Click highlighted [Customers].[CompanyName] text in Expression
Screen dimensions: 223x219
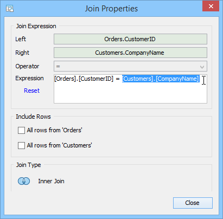coord(161,79)
